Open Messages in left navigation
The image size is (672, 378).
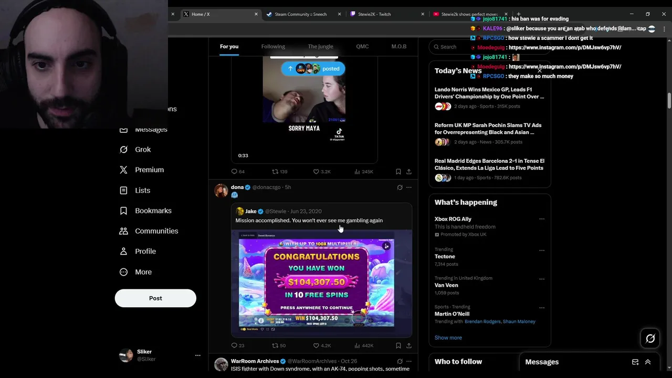point(143,129)
